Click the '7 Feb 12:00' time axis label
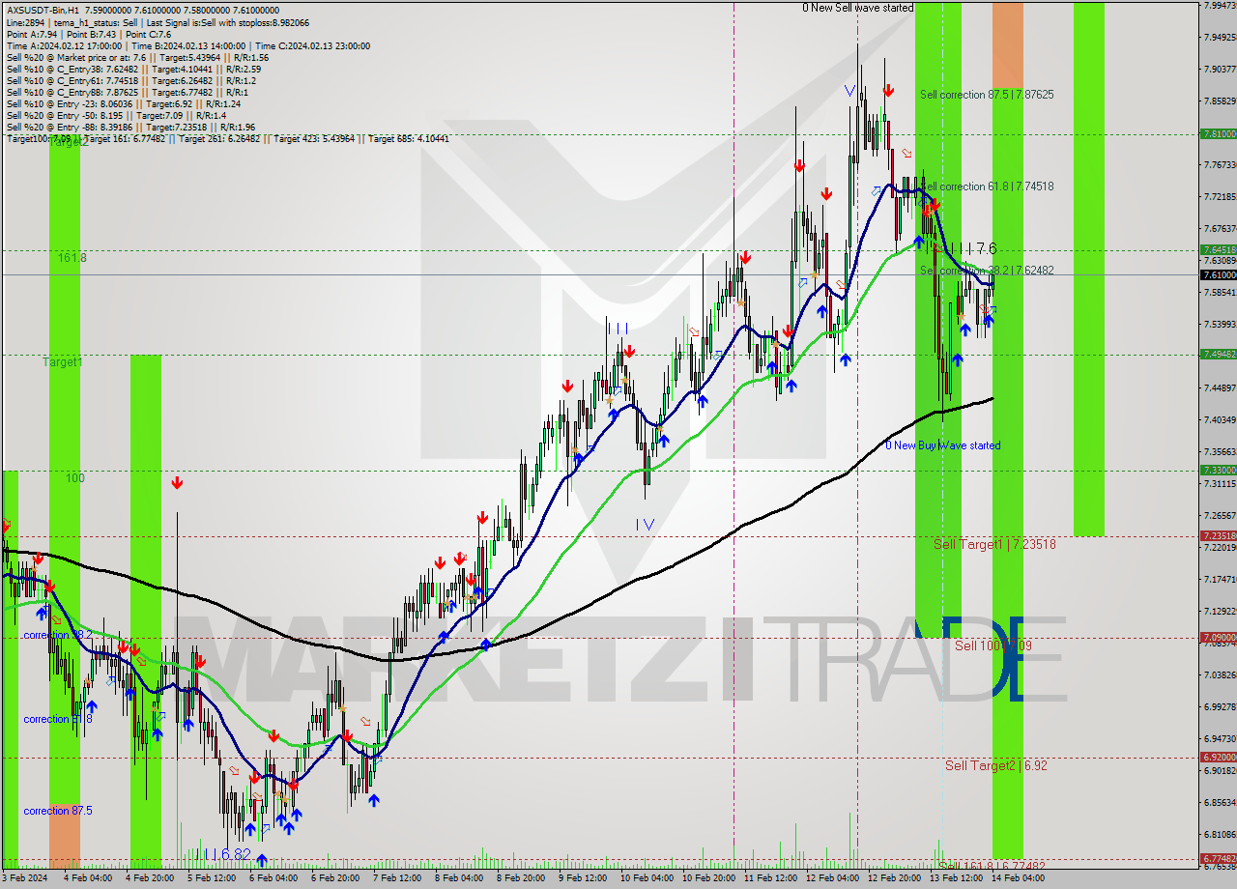1237x889 pixels. point(397,878)
